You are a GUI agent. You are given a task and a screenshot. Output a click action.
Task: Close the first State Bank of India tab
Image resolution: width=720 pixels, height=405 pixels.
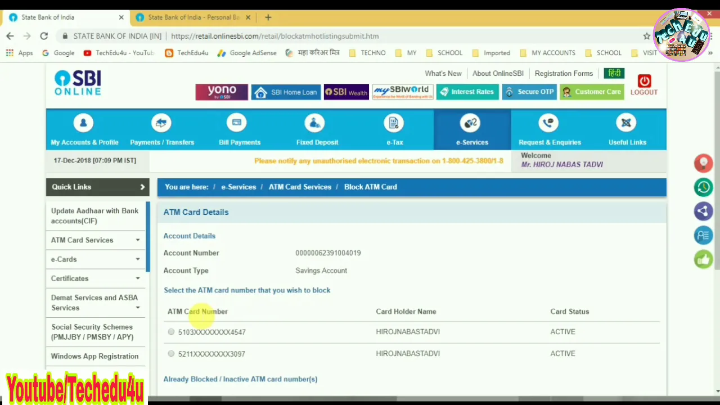pos(121,17)
